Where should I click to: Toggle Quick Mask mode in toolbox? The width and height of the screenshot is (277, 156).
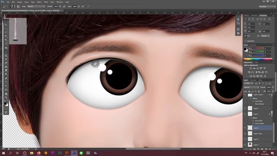point(6,108)
